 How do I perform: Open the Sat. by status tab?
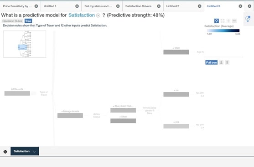click(98, 6)
